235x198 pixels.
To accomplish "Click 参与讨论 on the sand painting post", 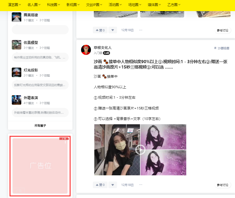I will 223,185.
